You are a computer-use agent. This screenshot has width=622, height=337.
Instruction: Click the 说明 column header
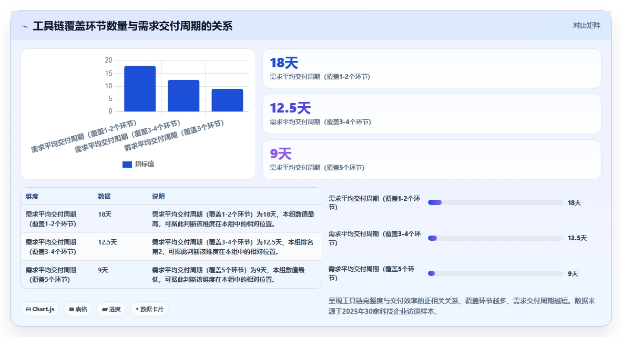(158, 197)
